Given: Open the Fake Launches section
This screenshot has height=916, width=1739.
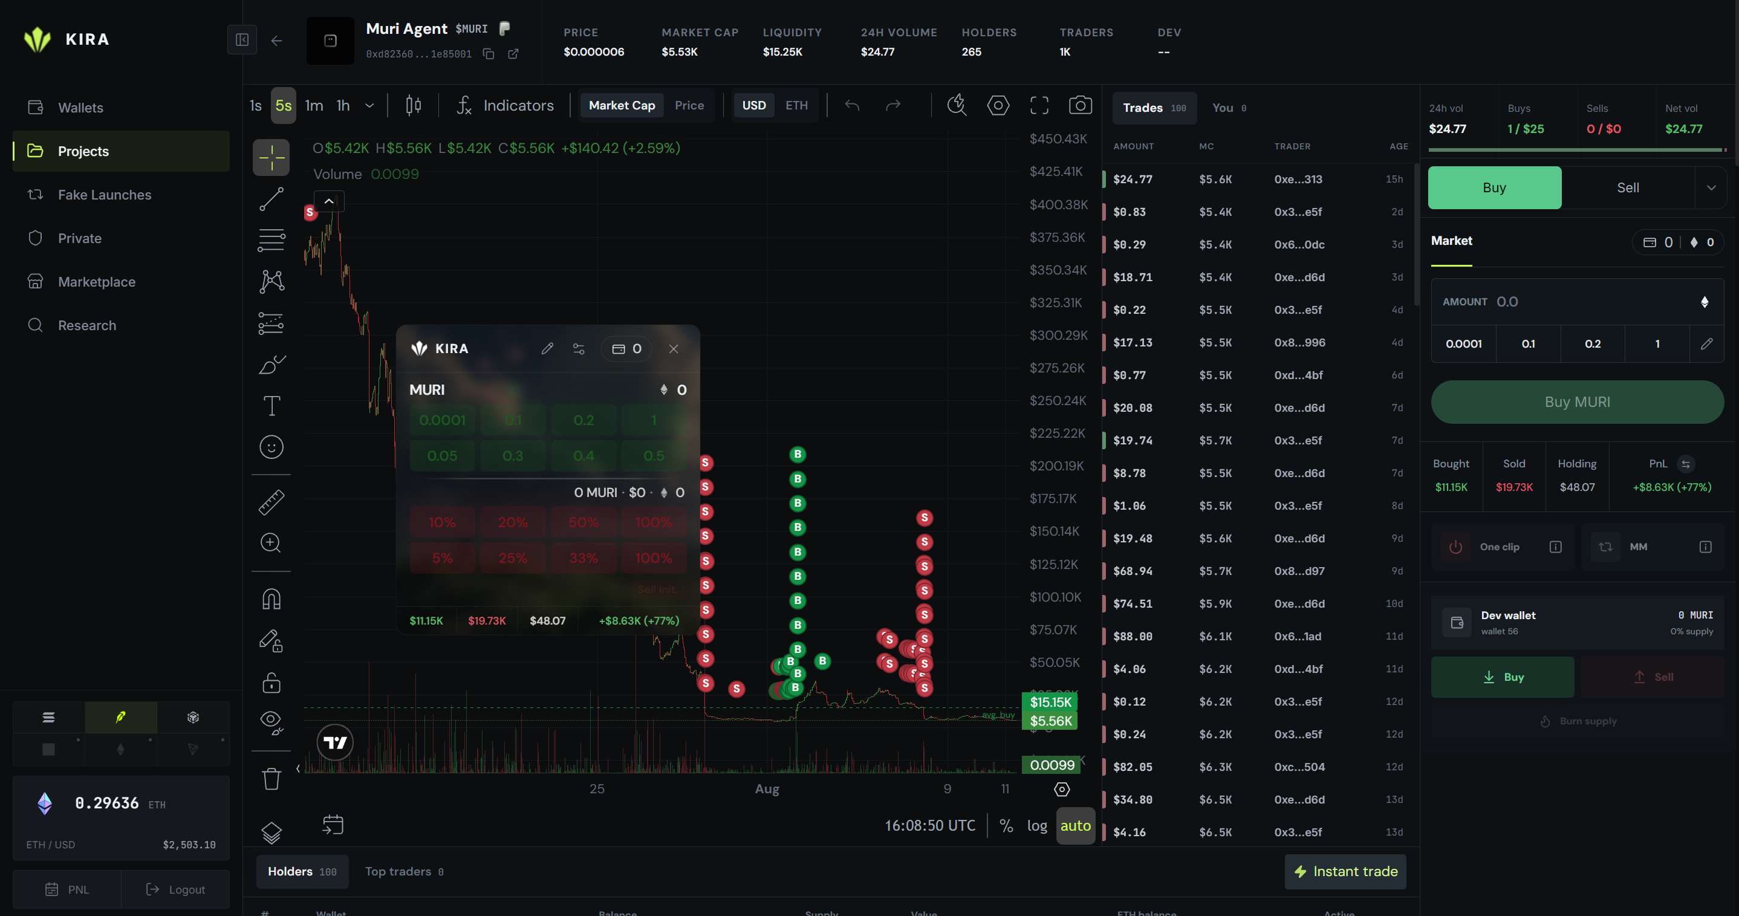Looking at the screenshot, I should point(122,195).
